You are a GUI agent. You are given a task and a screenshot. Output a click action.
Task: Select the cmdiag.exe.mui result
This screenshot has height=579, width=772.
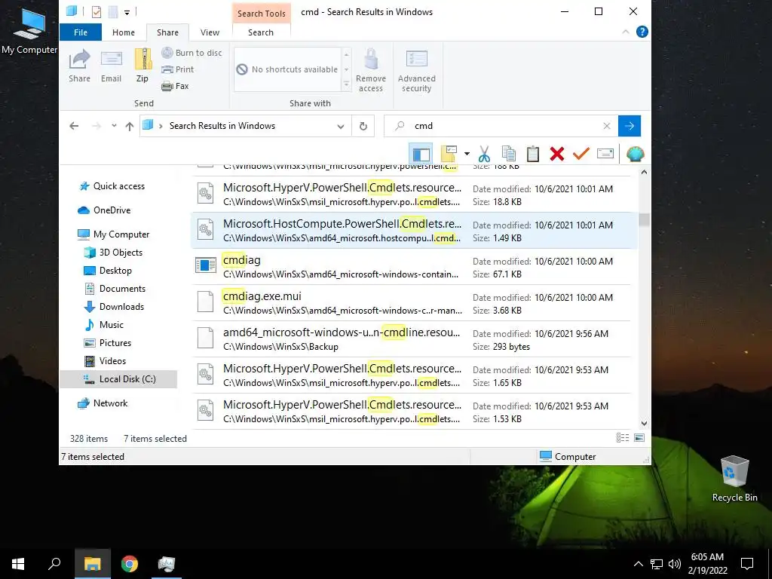[x=414, y=303]
